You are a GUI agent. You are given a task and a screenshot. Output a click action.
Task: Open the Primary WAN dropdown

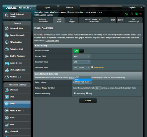82,56
